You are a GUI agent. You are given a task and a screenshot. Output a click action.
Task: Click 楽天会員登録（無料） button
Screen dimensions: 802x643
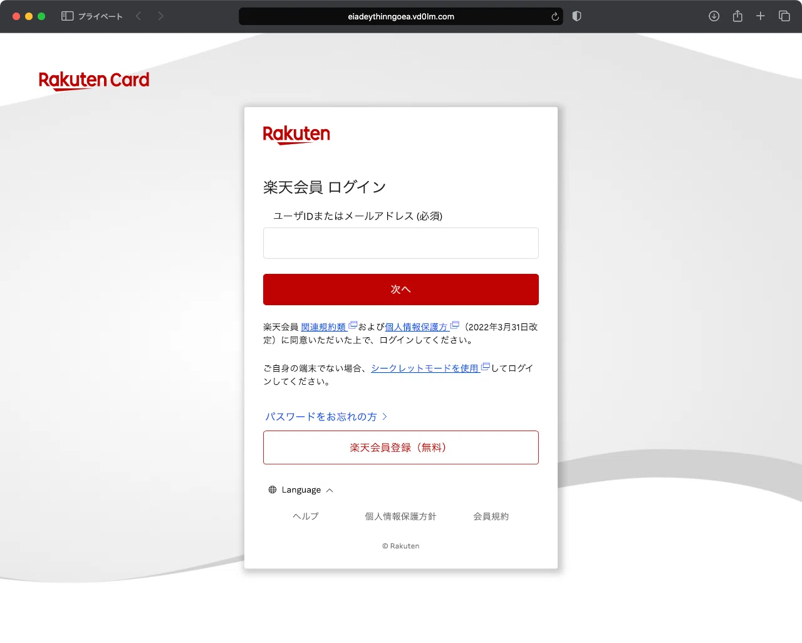pos(401,447)
